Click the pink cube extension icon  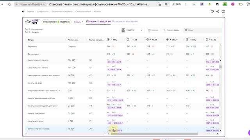[x=233, y=4]
